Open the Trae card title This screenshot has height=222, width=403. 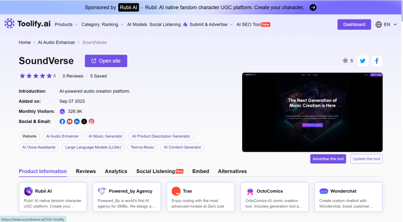187,191
